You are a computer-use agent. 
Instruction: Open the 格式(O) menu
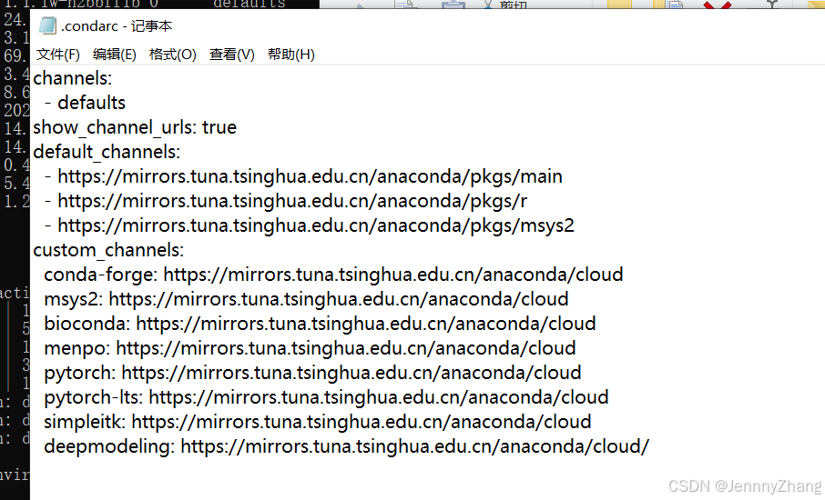point(173,55)
